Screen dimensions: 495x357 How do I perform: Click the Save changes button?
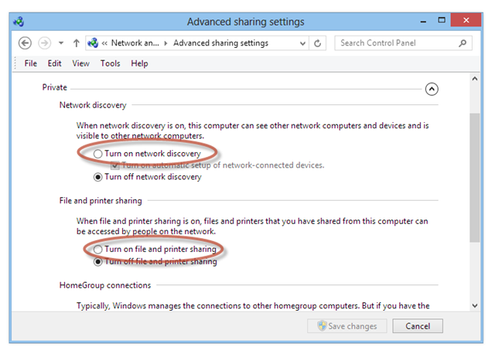coord(347,326)
